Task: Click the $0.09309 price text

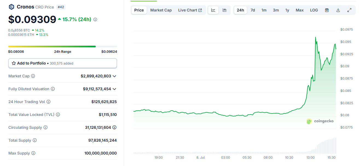Action: click(x=32, y=19)
